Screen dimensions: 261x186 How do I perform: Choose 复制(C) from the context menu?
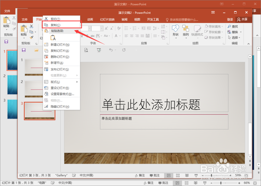[61, 25]
